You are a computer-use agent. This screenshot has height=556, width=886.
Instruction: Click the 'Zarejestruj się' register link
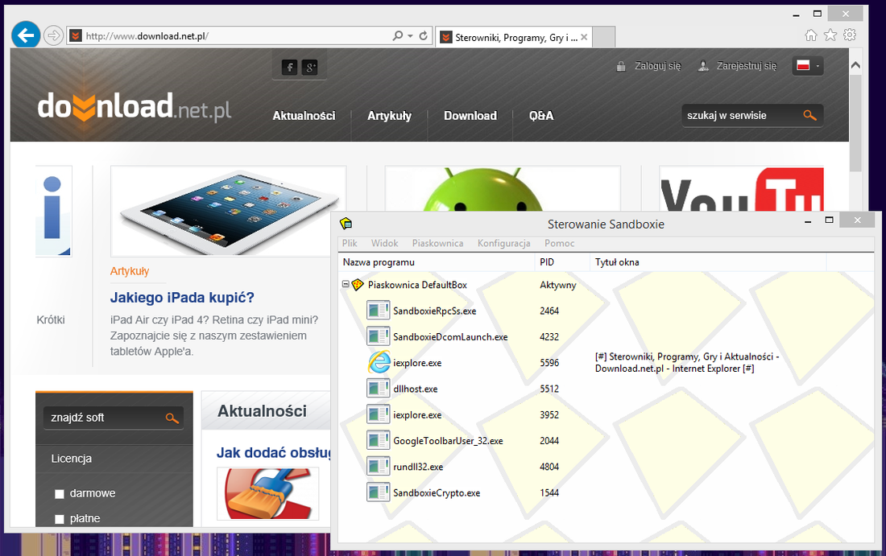click(747, 66)
